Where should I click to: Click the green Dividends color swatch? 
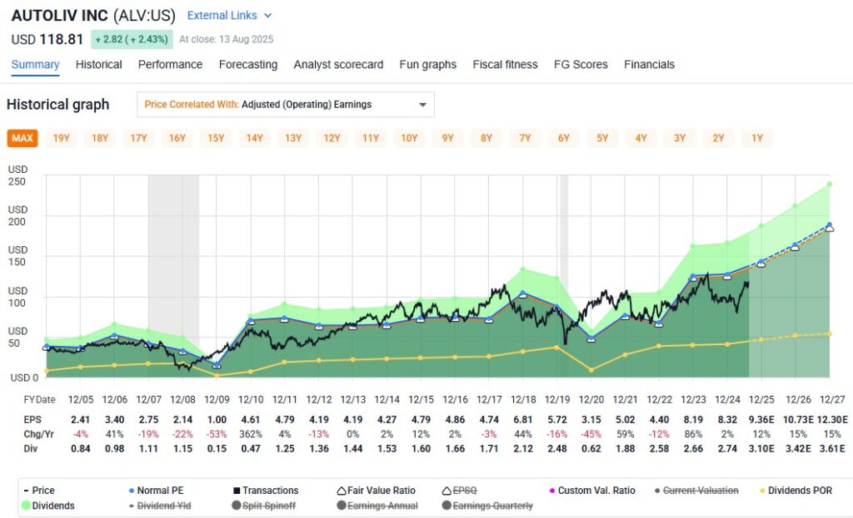[x=25, y=504]
